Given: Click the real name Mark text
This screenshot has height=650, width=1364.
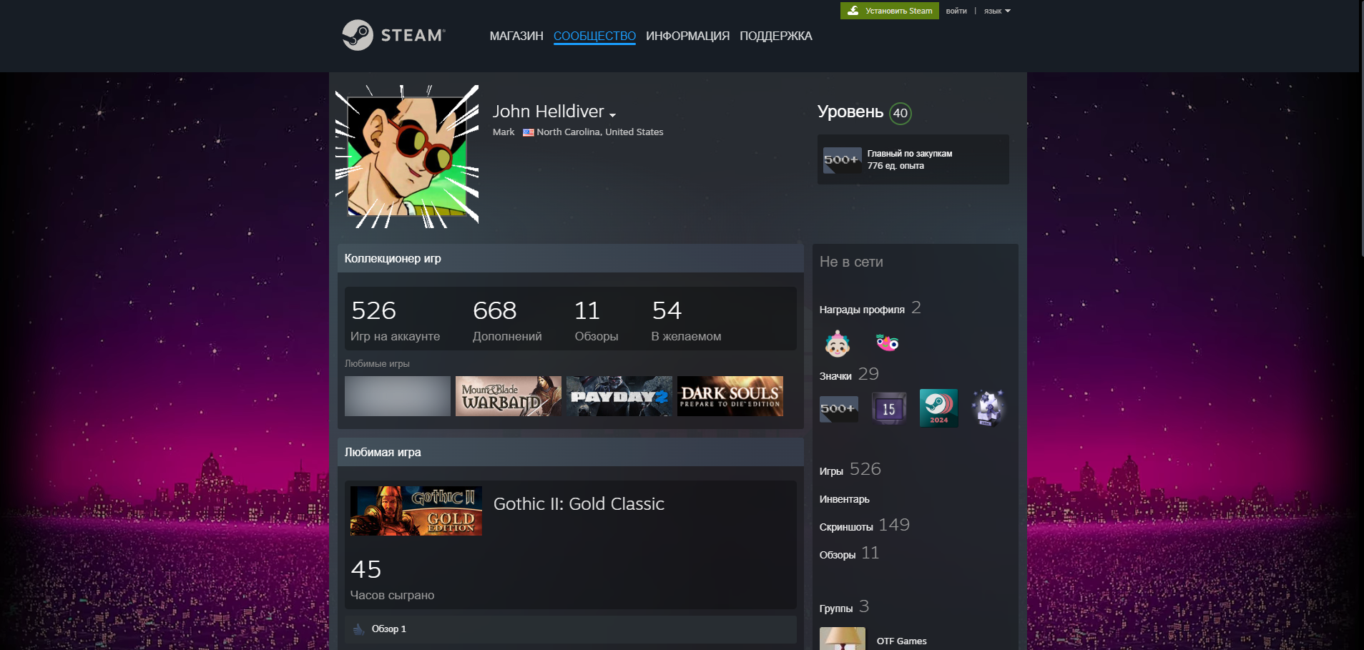Looking at the screenshot, I should [504, 132].
